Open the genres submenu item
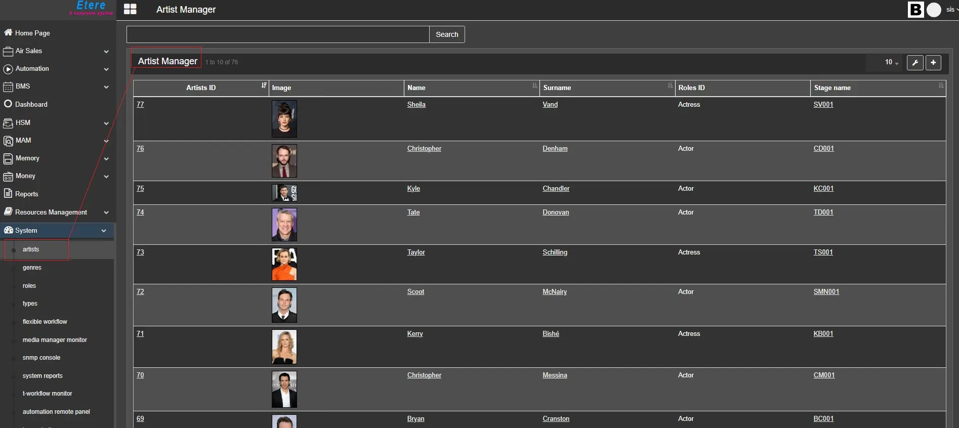Viewport: 959px width, 428px height. click(x=32, y=268)
